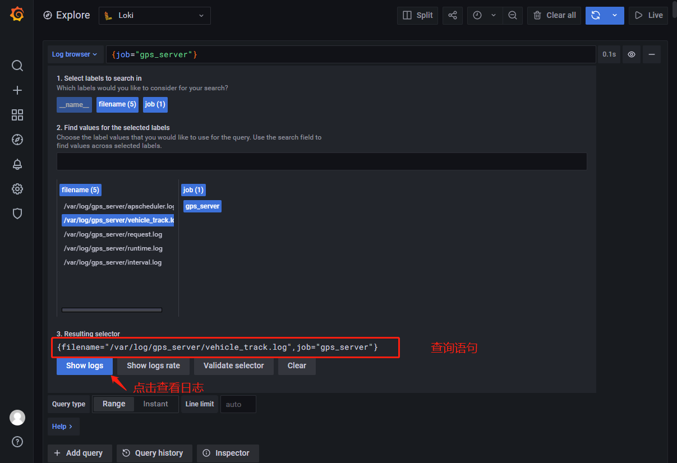Image resolution: width=677 pixels, height=463 pixels.
Task: Deselect the vehicle_track.log filename value
Action: pyautogui.click(x=118, y=220)
